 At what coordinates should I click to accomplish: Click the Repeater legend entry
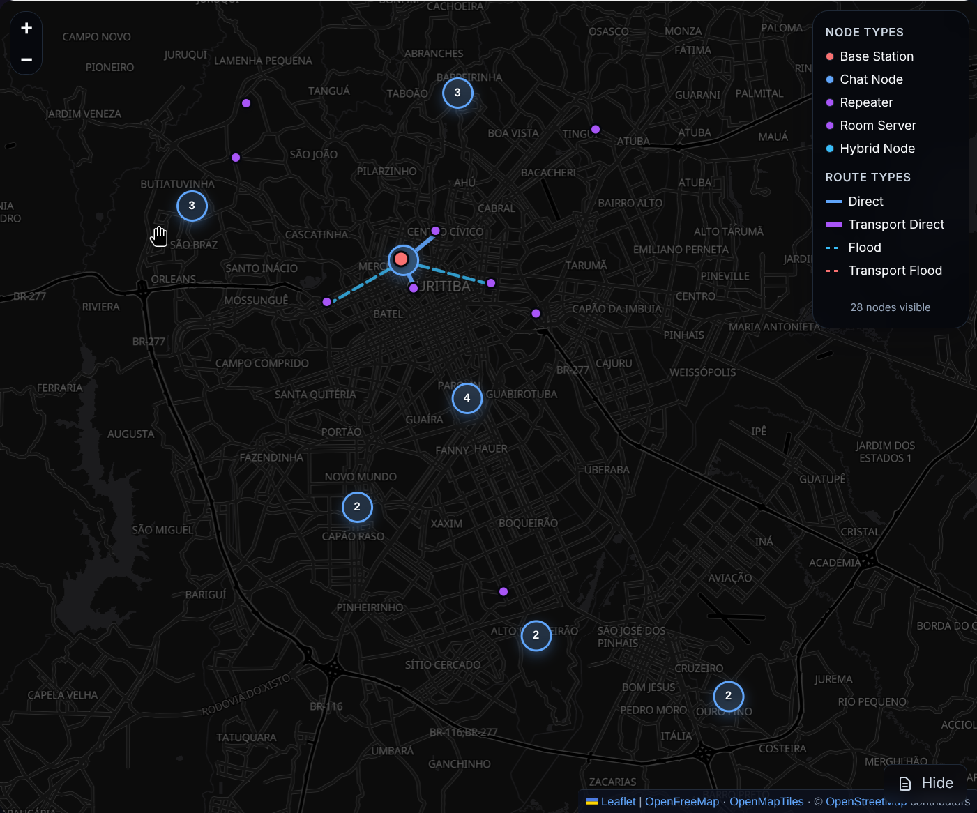click(x=859, y=102)
